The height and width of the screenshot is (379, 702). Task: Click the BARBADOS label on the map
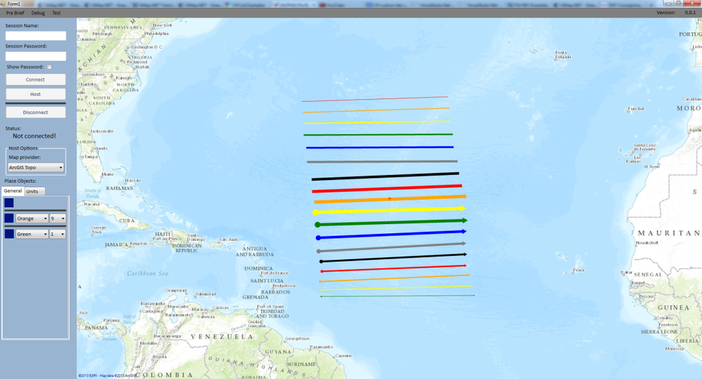point(275,292)
